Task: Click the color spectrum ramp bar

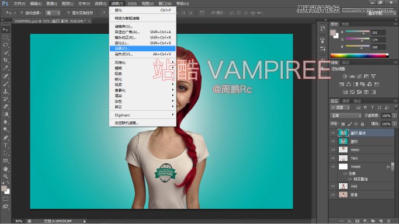Action: [359, 55]
